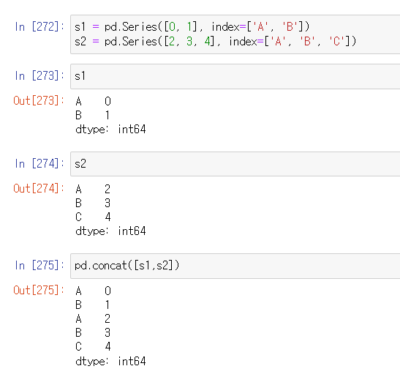
Task: Click the In [275] prompt label
Action: click(39, 266)
